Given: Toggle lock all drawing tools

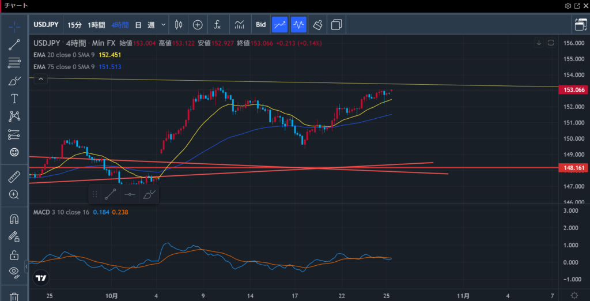Looking at the screenshot, I should (x=14, y=255).
